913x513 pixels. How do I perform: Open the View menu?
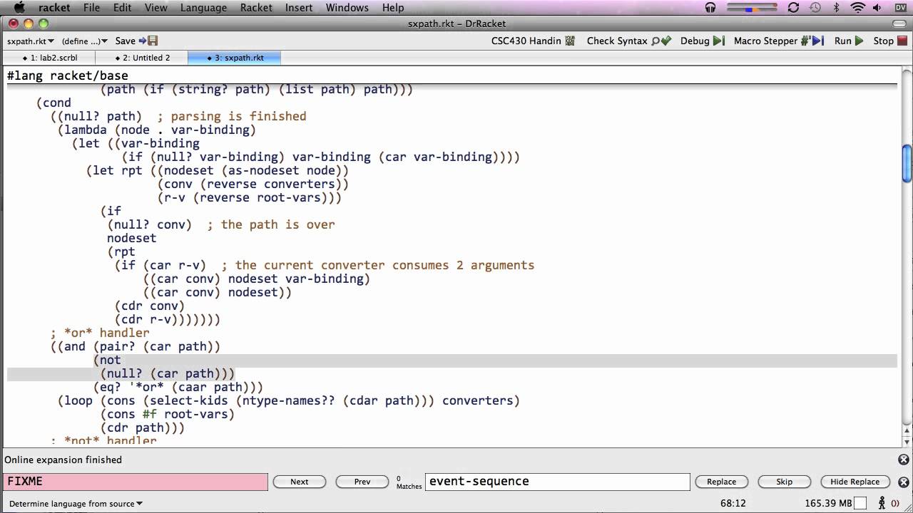point(155,7)
